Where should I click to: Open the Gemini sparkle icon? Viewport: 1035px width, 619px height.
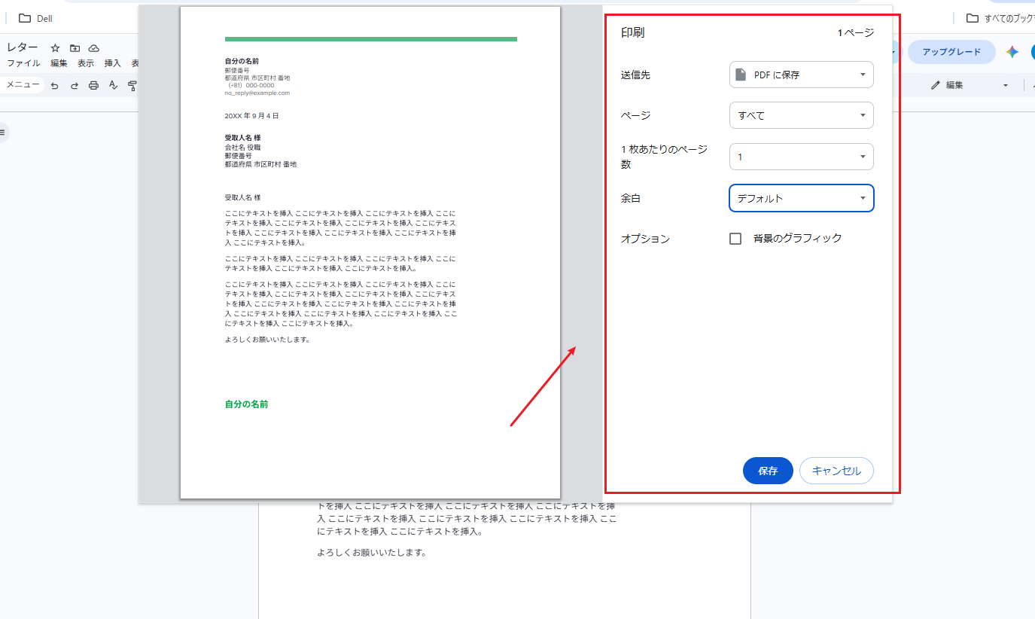click(x=1012, y=52)
